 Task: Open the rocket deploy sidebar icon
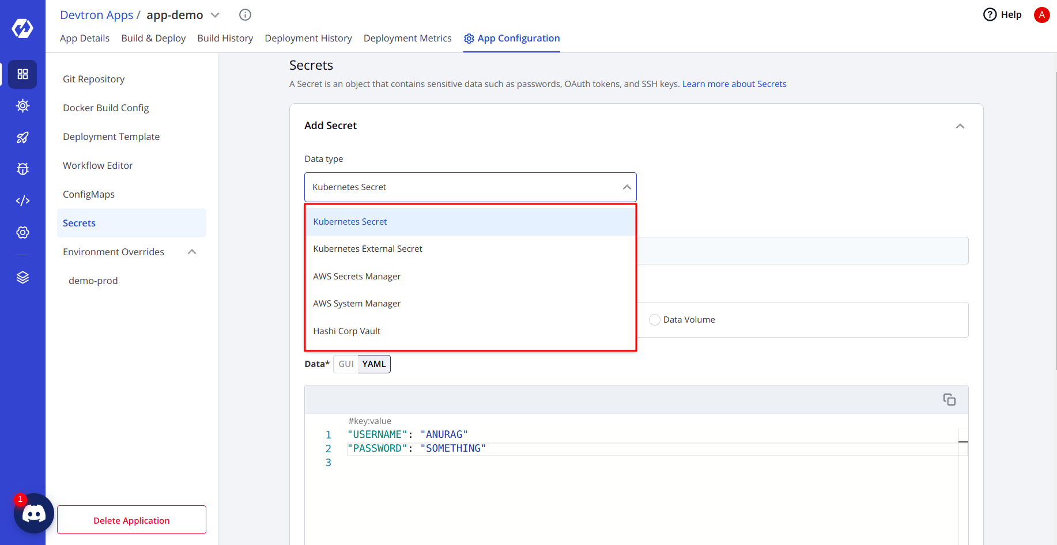[x=22, y=137]
